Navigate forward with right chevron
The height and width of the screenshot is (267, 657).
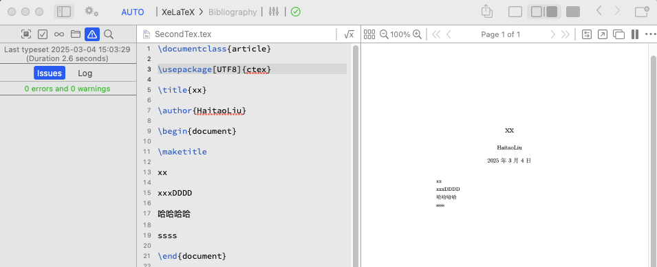617,11
